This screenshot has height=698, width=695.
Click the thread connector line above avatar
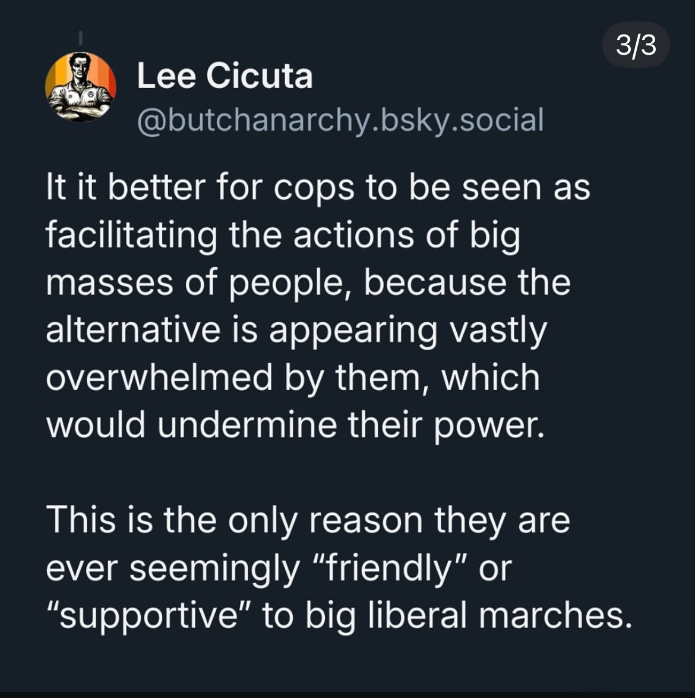click(81, 37)
